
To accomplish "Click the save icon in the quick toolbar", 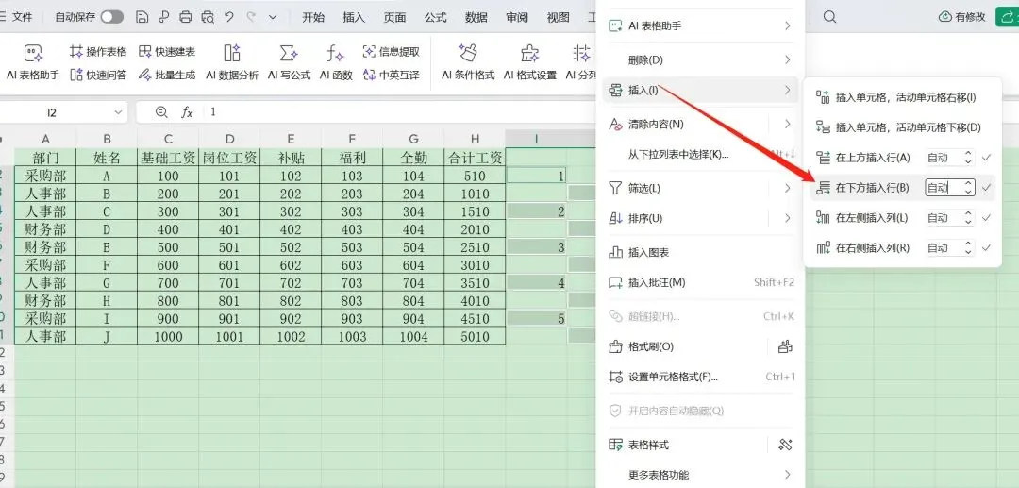I will 142,18.
